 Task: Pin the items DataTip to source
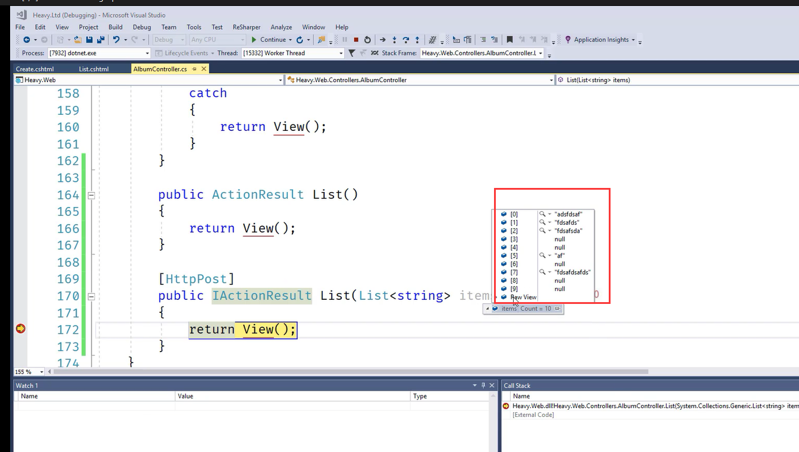pyautogui.click(x=558, y=309)
